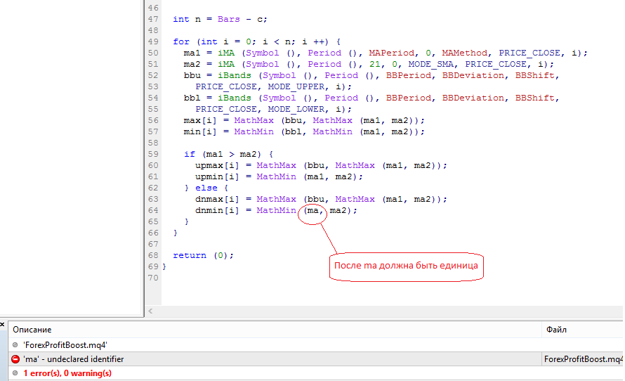
Task: Click the editor's horizontal scroll left arrow
Action: pos(150,311)
